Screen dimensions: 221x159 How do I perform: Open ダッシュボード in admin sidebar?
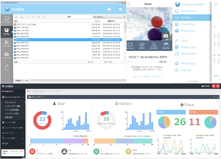pos(10,102)
